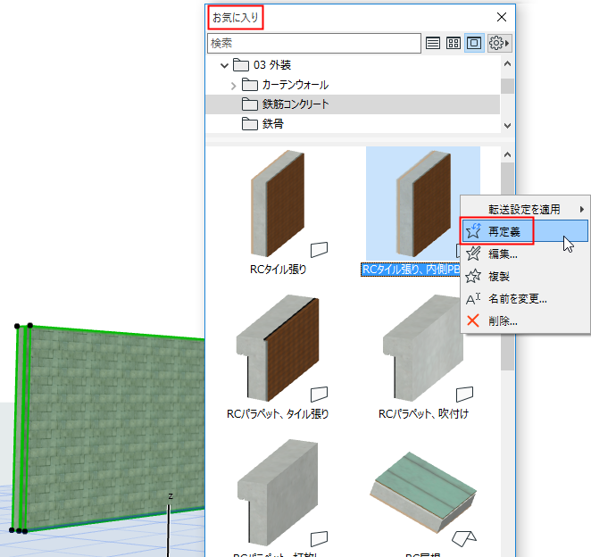Choose 複製 from the context menu
The width and height of the screenshot is (591, 557).
coord(525,277)
